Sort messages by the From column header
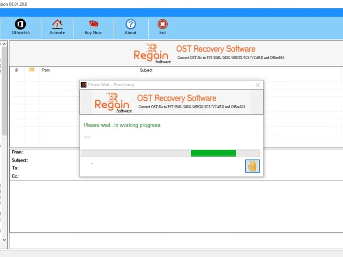This screenshot has width=343, height=257. pos(45,70)
